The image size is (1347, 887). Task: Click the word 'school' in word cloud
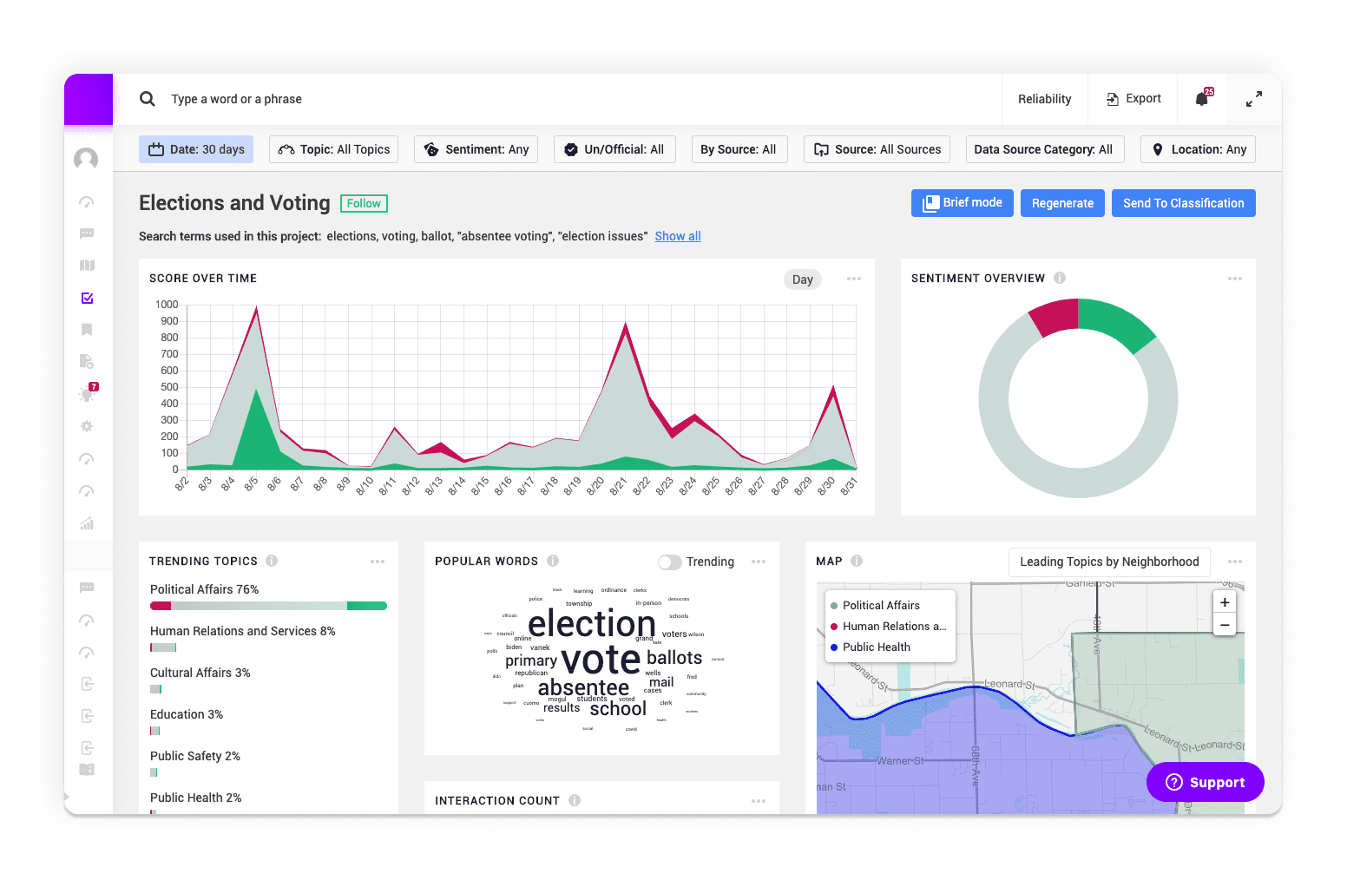618,709
